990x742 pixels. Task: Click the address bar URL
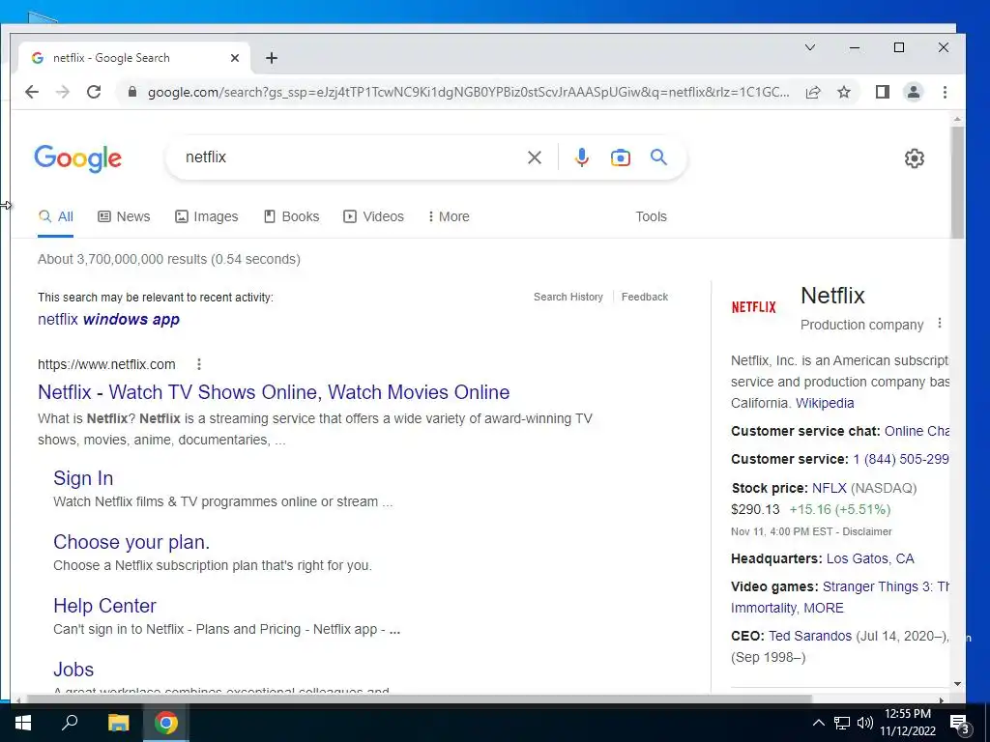[468, 92]
